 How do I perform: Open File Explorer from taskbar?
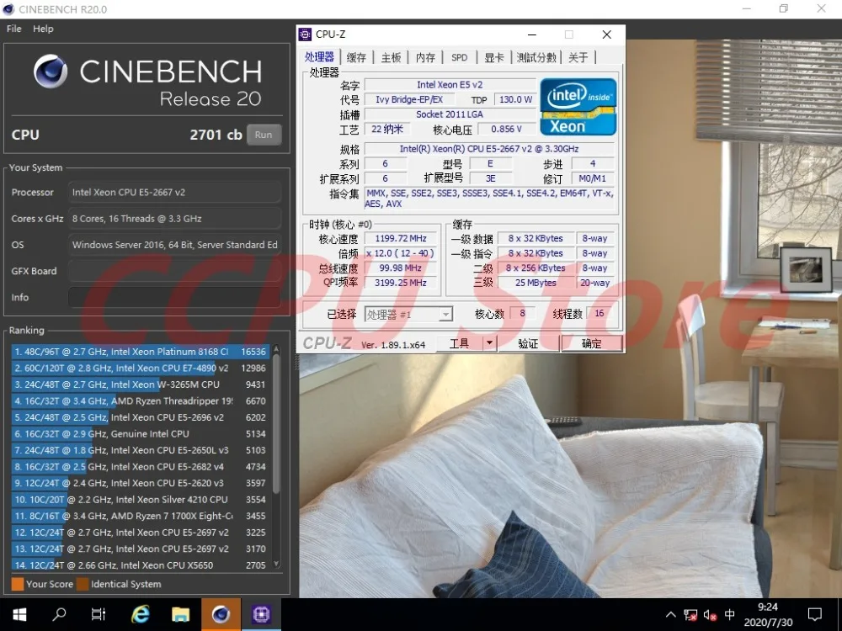[180, 614]
